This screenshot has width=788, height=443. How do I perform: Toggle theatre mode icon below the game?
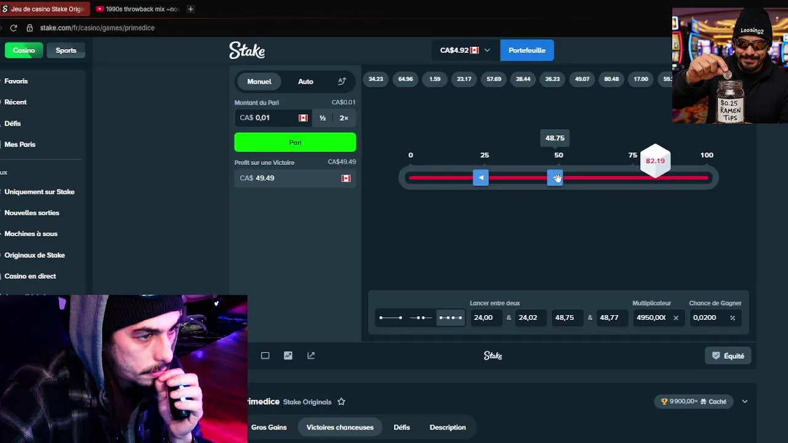point(265,356)
